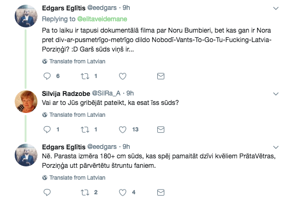Reply to Edgars Eglītis' first tweet
This screenshot has width=296, height=199.
point(47,76)
